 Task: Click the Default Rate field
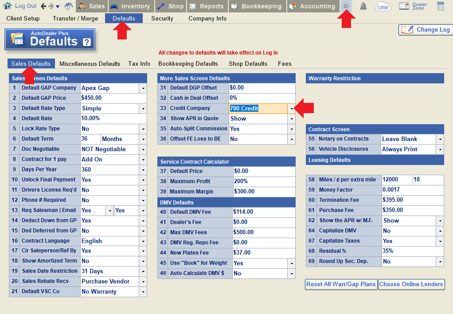pos(113,118)
